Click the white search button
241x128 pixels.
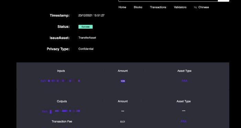pyautogui.click(x=224, y=1)
